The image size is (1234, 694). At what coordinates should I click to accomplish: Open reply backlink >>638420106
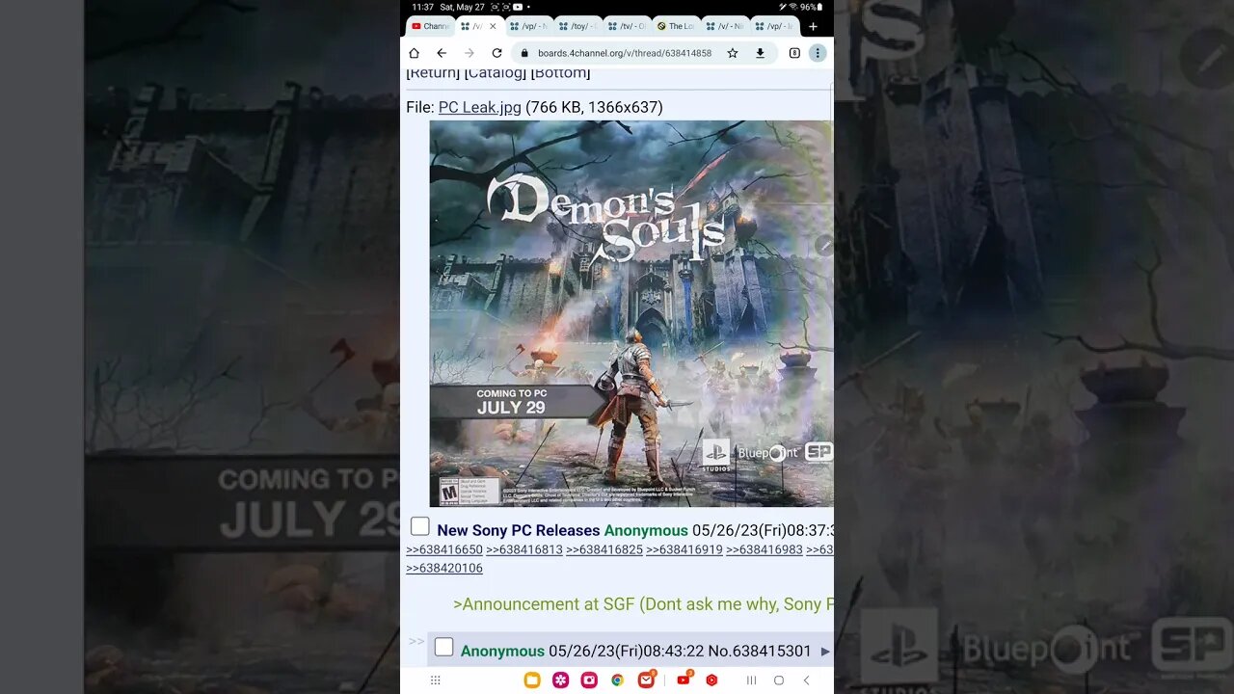(x=444, y=568)
